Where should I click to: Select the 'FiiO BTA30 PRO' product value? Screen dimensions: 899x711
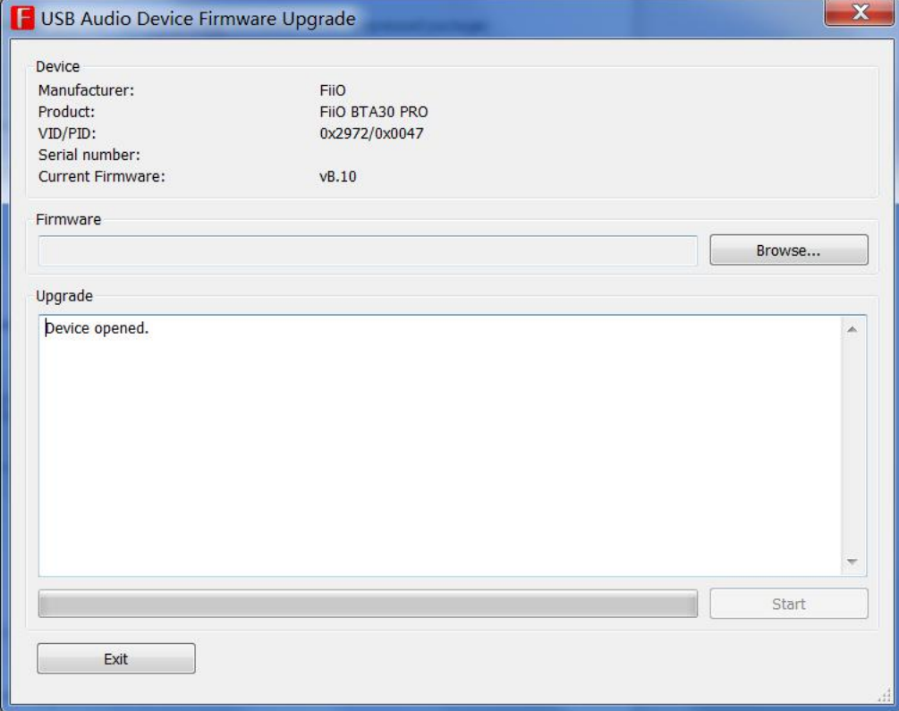[374, 112]
